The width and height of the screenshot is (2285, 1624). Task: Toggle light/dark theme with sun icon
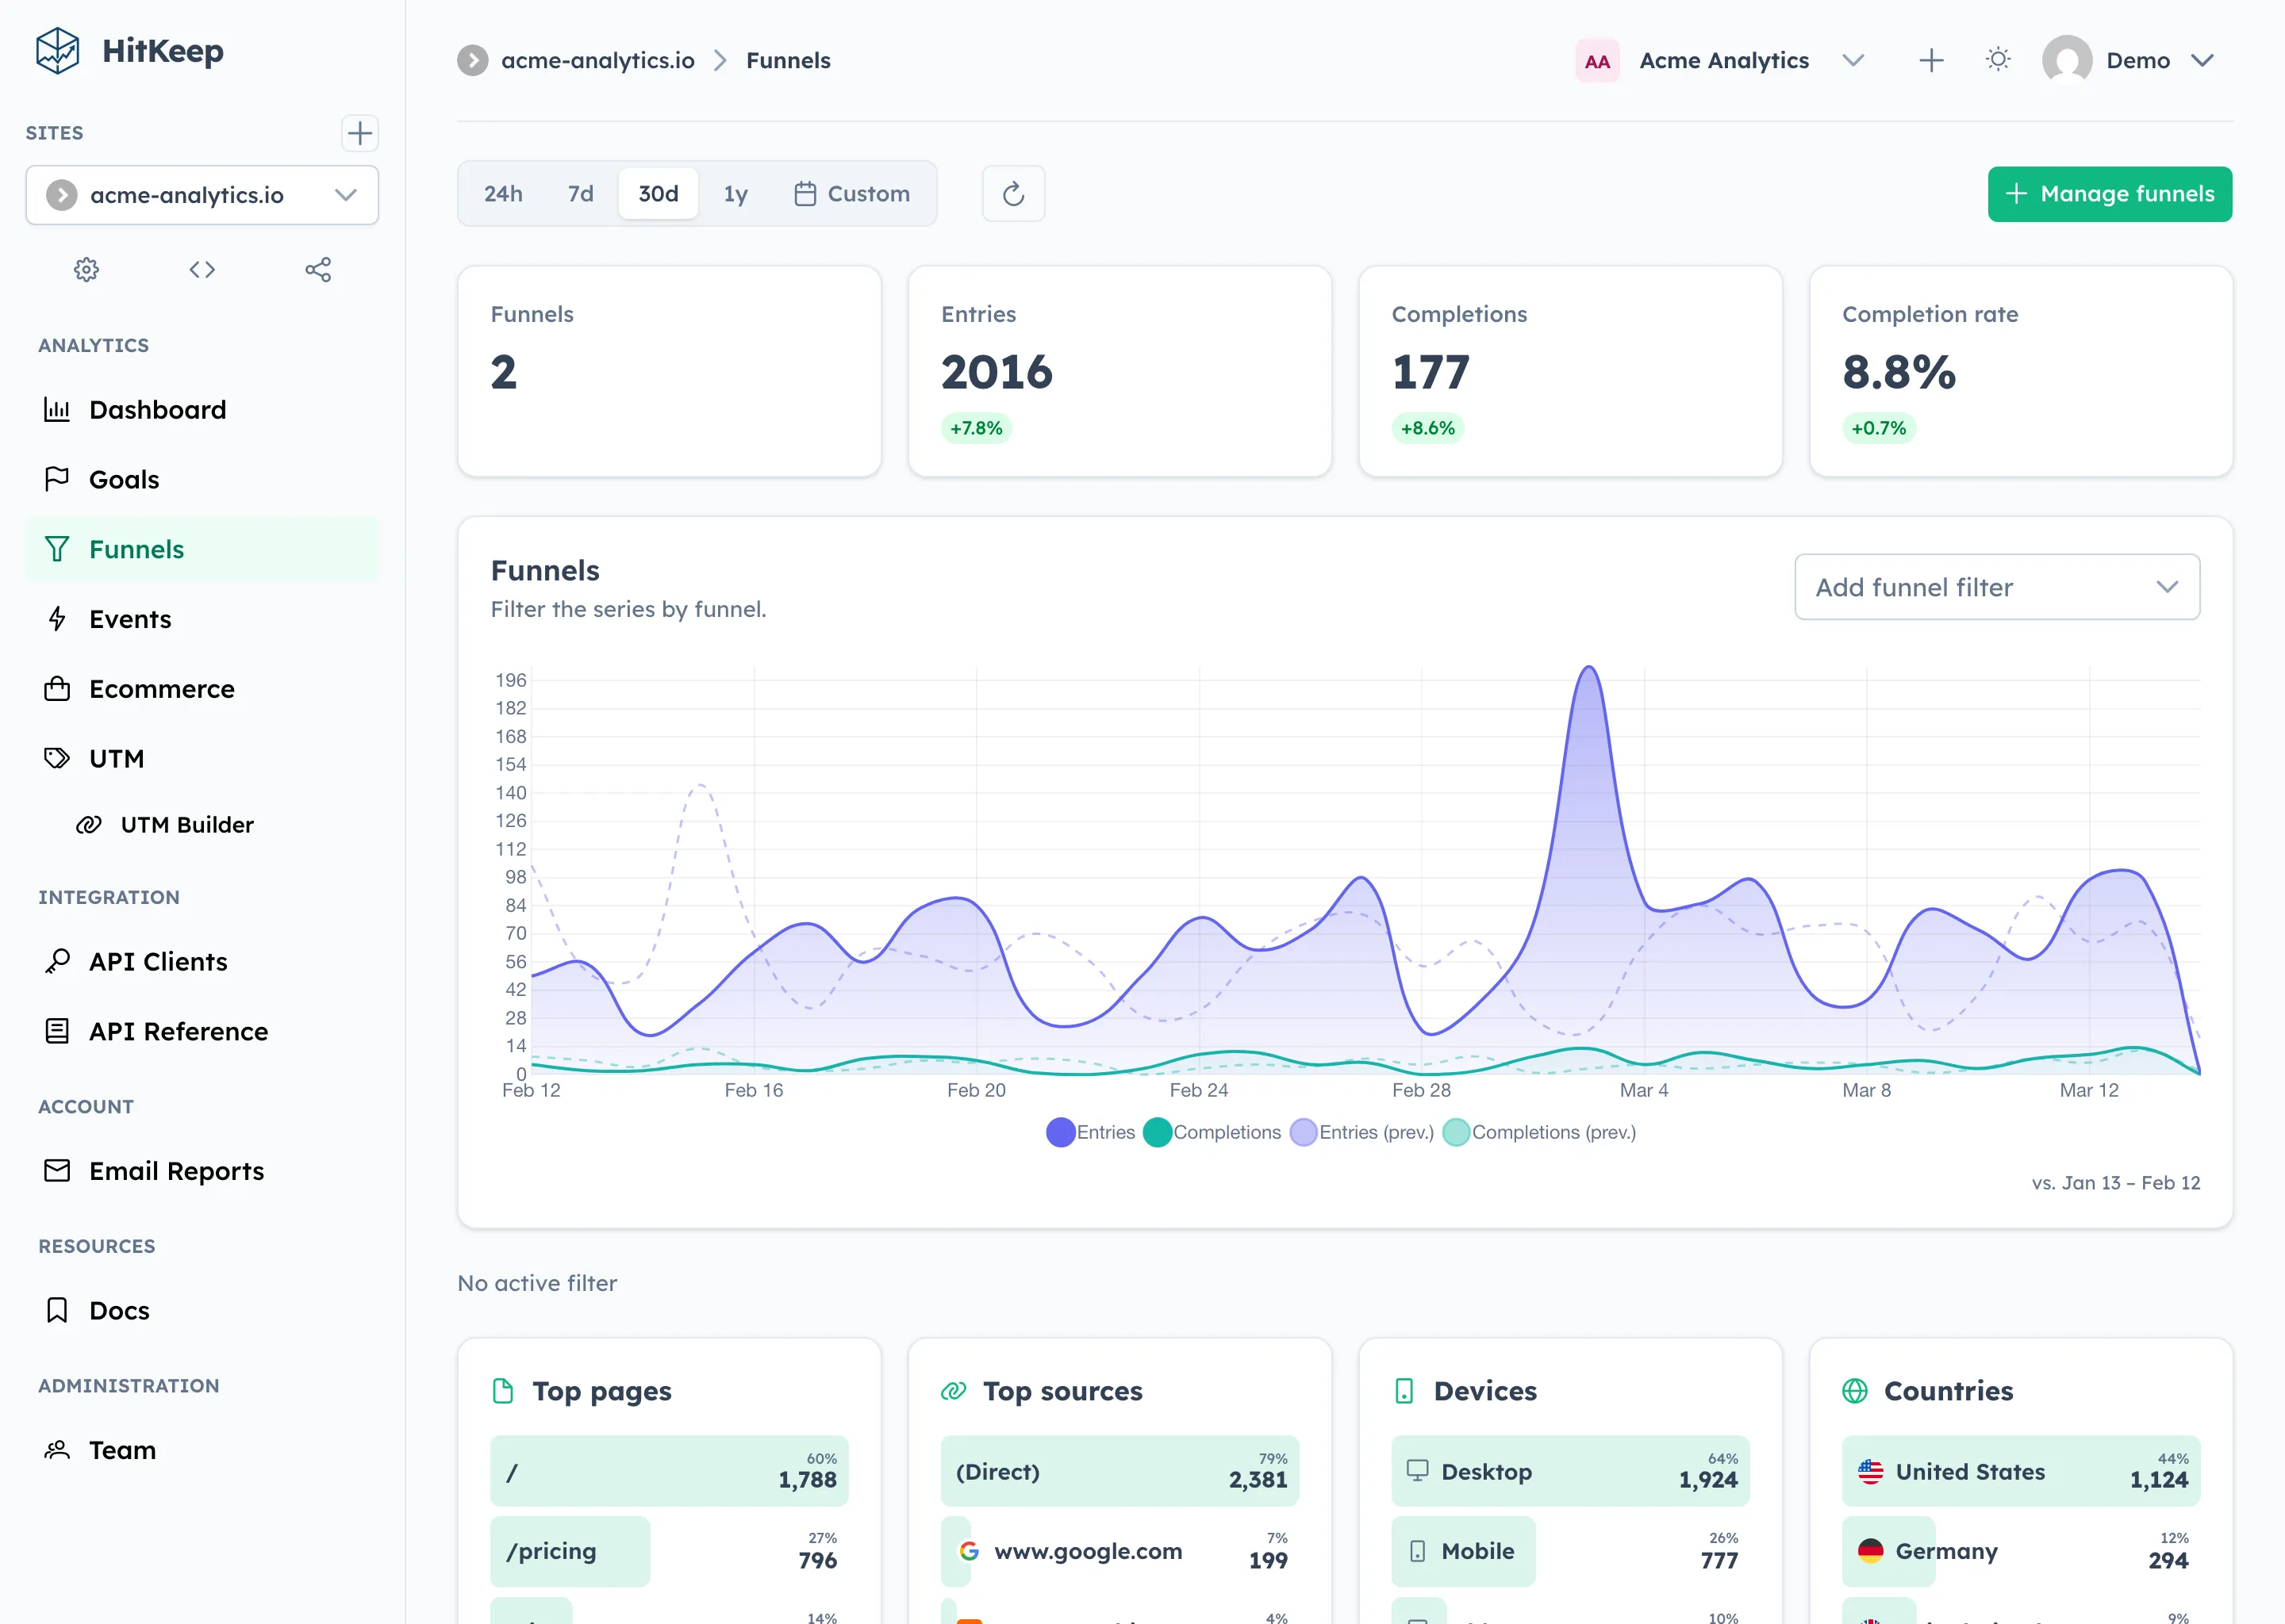[x=1998, y=59]
